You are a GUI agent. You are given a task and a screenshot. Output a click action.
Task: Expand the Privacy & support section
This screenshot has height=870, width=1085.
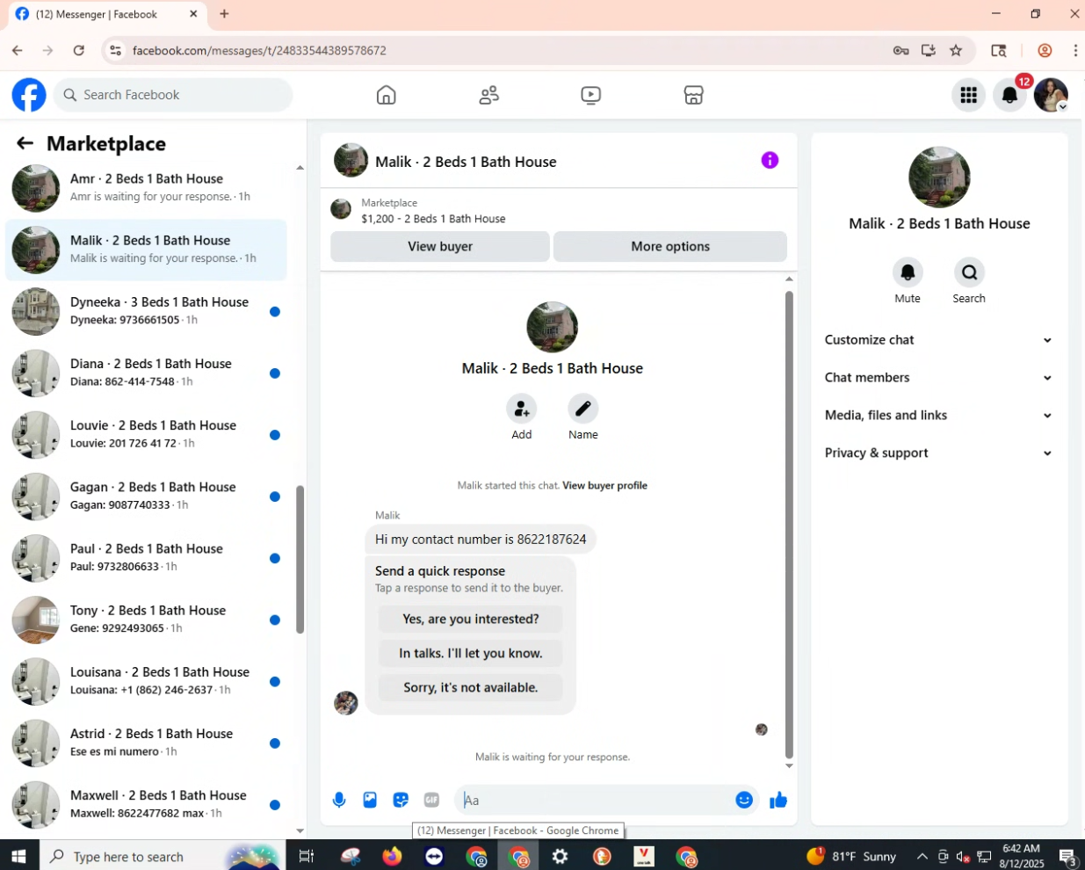click(938, 453)
